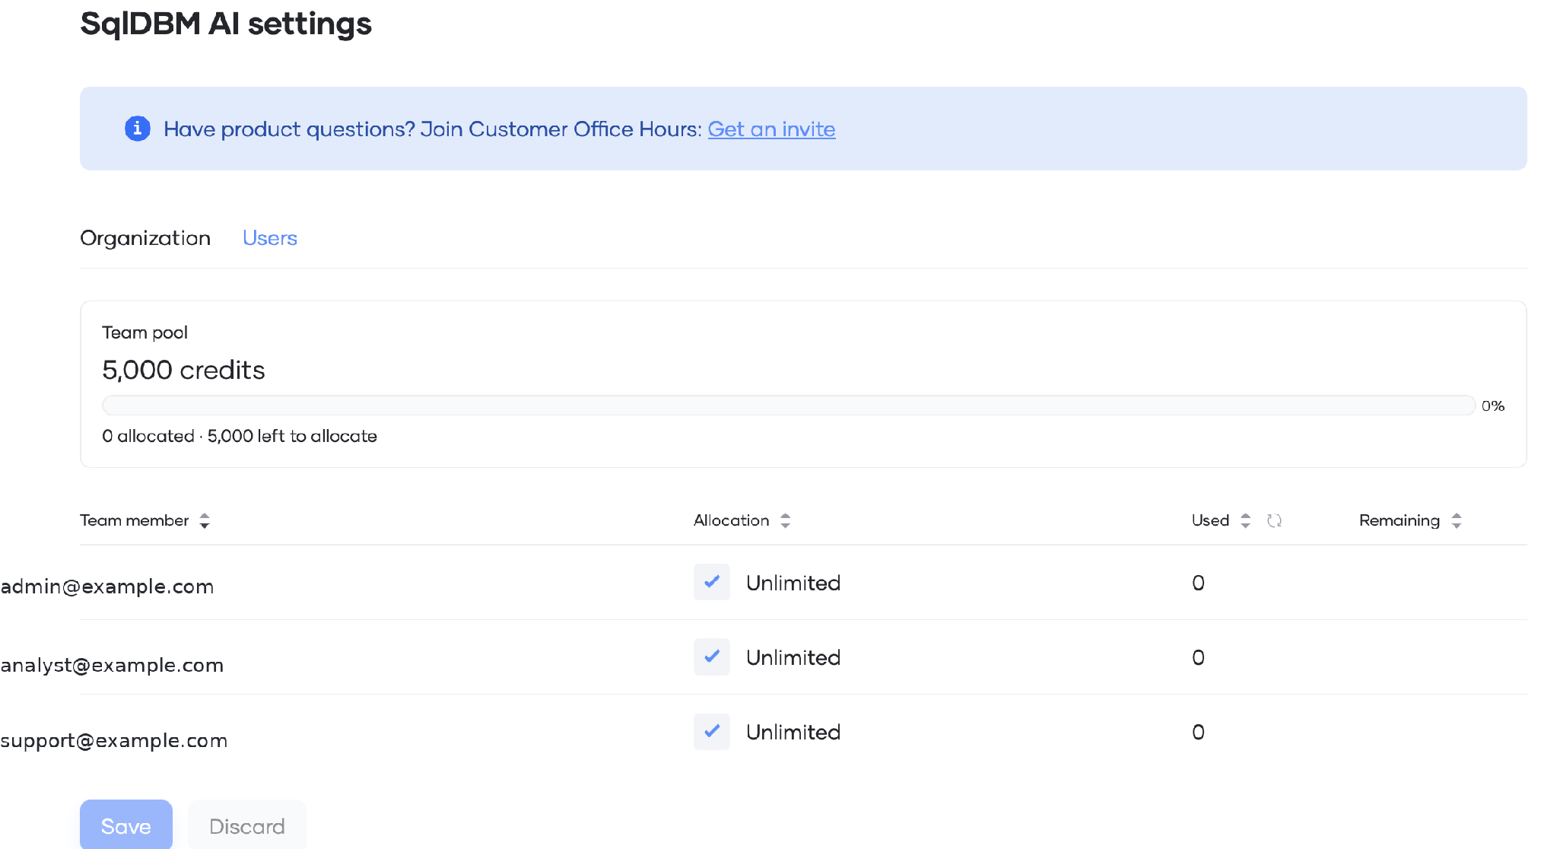Uncheck Unlimited for analyst@example.com
1557x849 pixels.
point(712,657)
